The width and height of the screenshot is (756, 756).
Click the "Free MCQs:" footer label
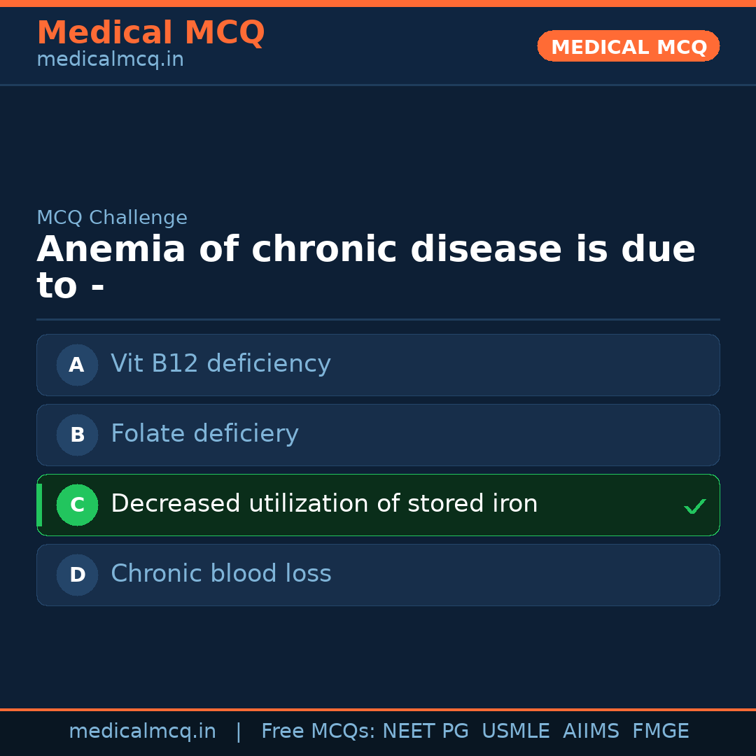(318, 731)
